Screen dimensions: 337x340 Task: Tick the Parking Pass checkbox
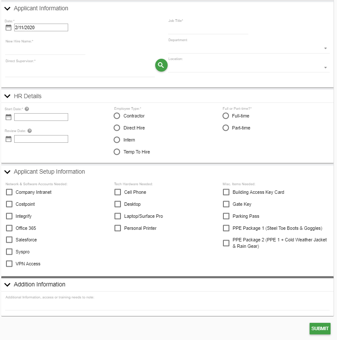pyautogui.click(x=226, y=216)
